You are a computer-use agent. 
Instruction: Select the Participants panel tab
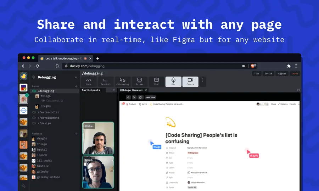pos(91,90)
